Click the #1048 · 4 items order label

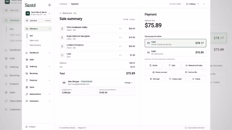click(x=129, y=19)
